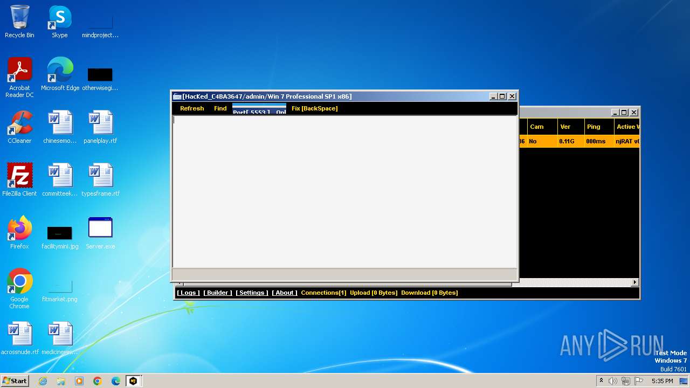Click the Connections[1] status label
Screen dimensions: 690x388
(323, 293)
